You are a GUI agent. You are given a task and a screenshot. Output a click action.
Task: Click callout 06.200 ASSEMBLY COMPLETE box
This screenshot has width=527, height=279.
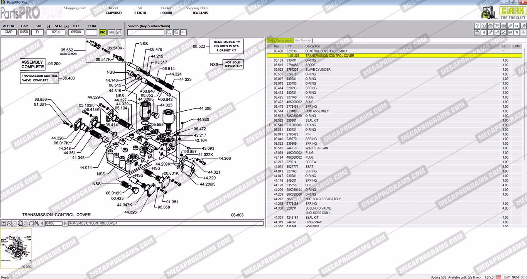point(33,64)
